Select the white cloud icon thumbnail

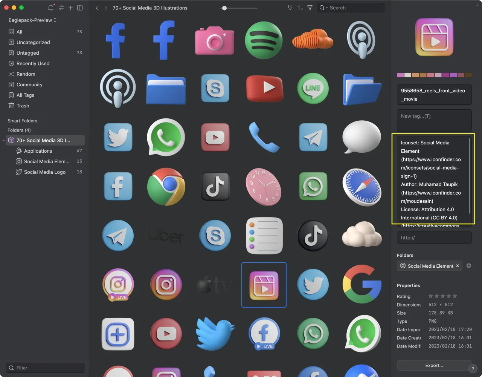[x=362, y=234]
